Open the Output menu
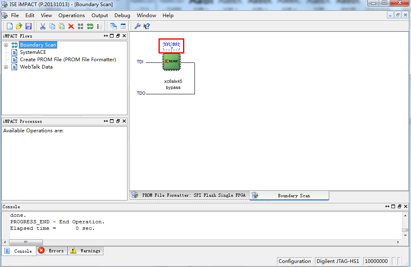Viewport: 411px width, 267px height. [x=100, y=16]
